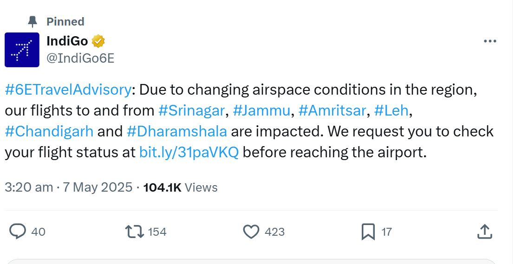
Task: Open the #Chandigarh hashtag
Action: tap(49, 131)
